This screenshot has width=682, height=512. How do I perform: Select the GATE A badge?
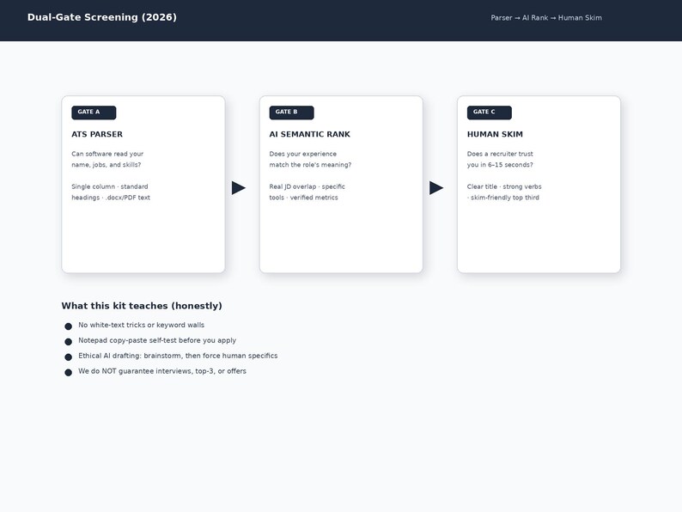coord(94,113)
